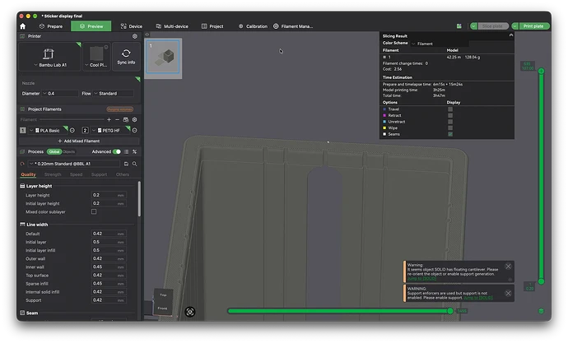The width and height of the screenshot is (568, 343).
Task: Open AMS filament sync icon
Action: click(x=126, y=119)
